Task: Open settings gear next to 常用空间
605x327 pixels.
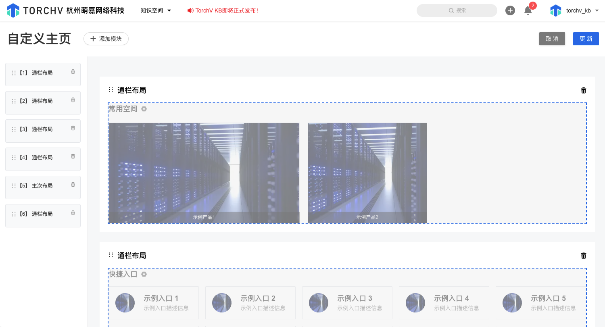Action: (144, 109)
